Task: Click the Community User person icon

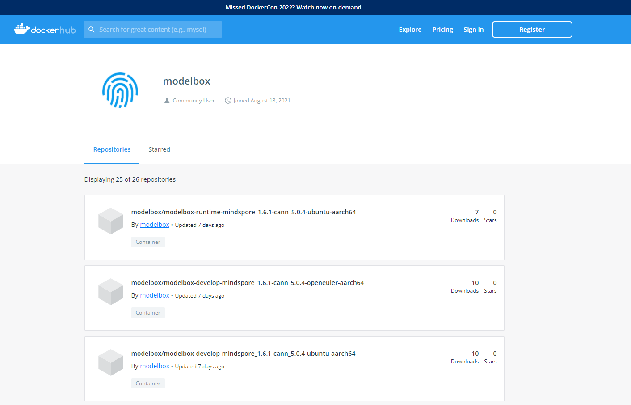Action: 167,101
